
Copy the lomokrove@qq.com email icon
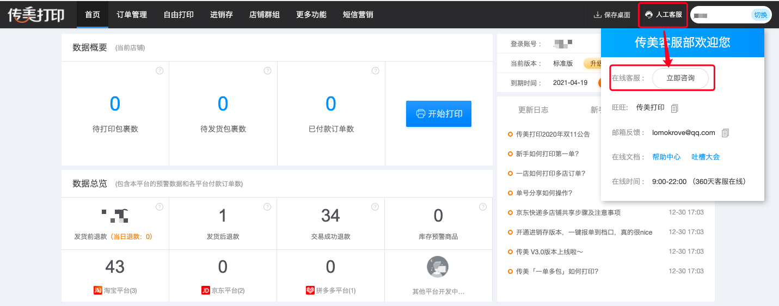pyautogui.click(x=725, y=133)
